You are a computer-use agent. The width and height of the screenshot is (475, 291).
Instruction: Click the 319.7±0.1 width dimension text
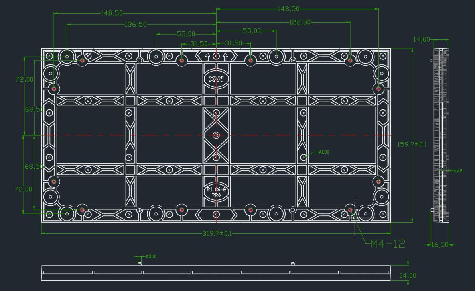pyautogui.click(x=217, y=234)
